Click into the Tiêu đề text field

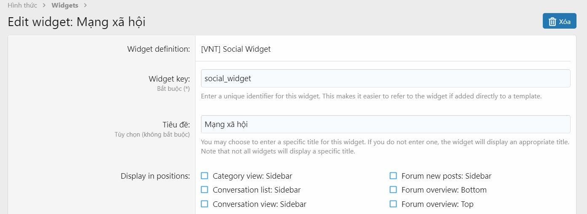385,124
